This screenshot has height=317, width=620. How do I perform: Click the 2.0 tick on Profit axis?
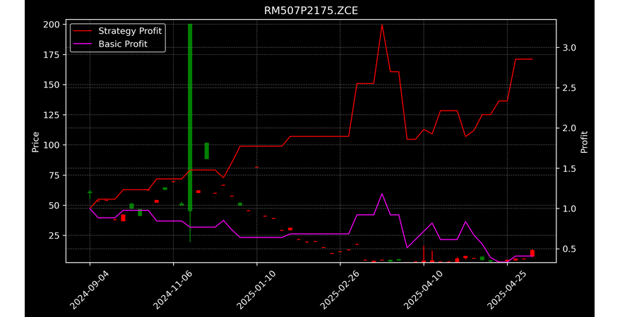click(x=568, y=128)
